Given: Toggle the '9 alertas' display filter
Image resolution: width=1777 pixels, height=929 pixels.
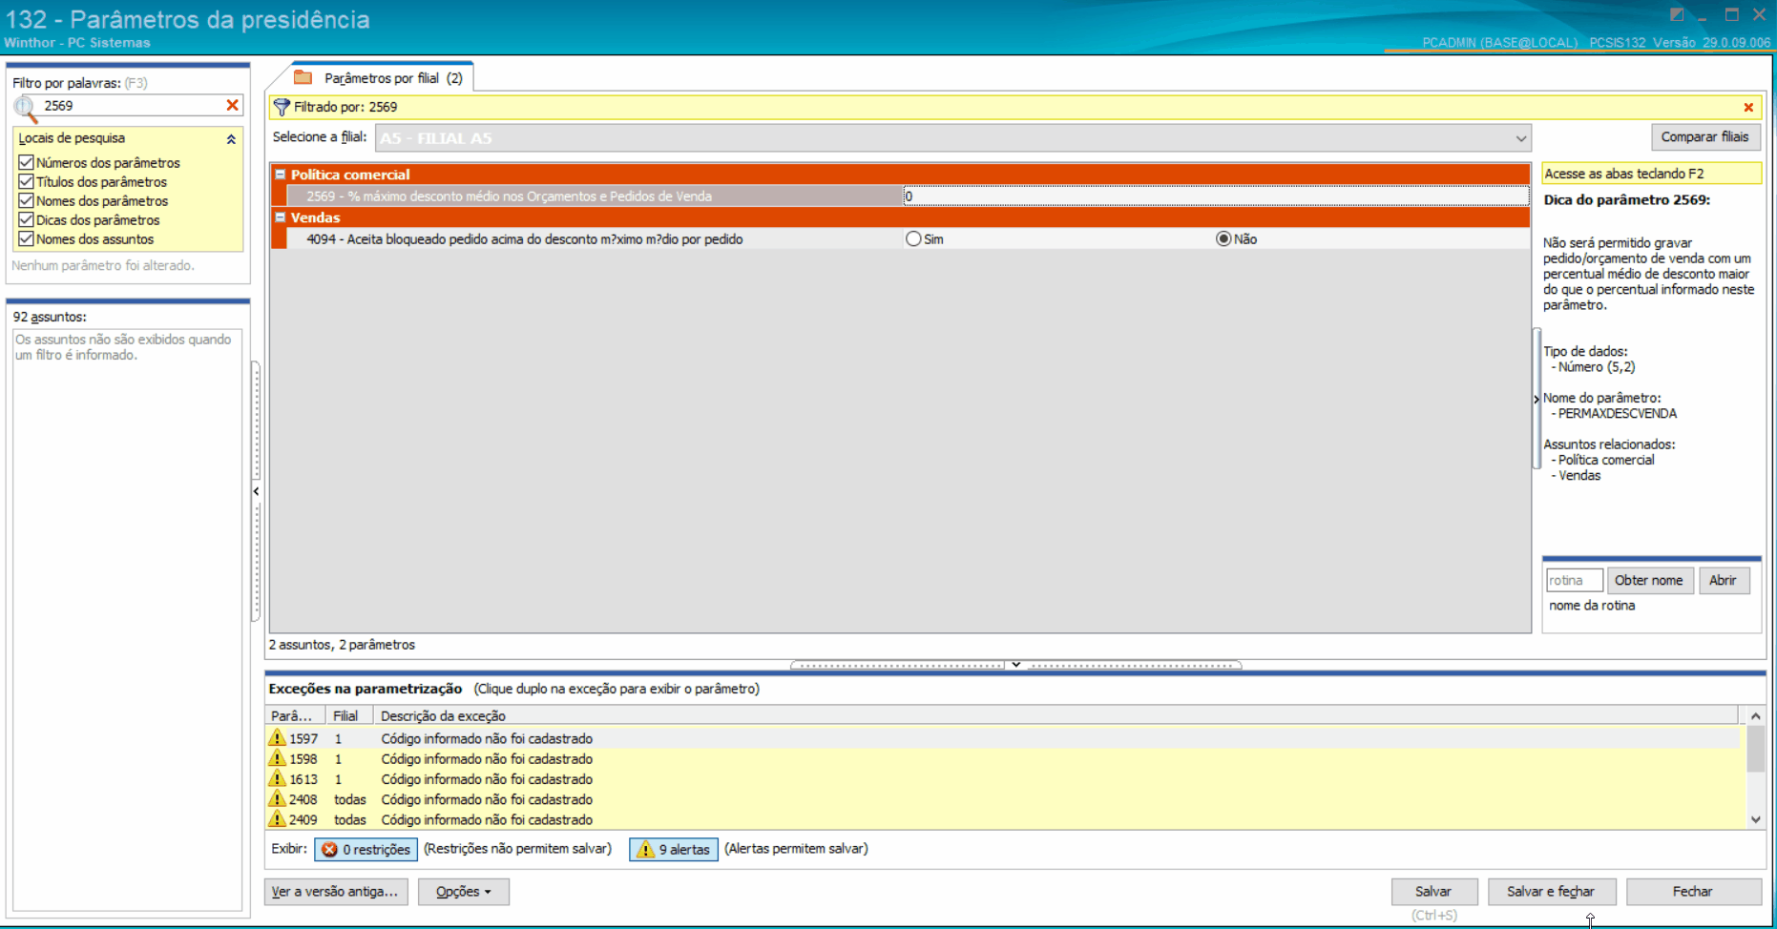Looking at the screenshot, I should click(674, 849).
